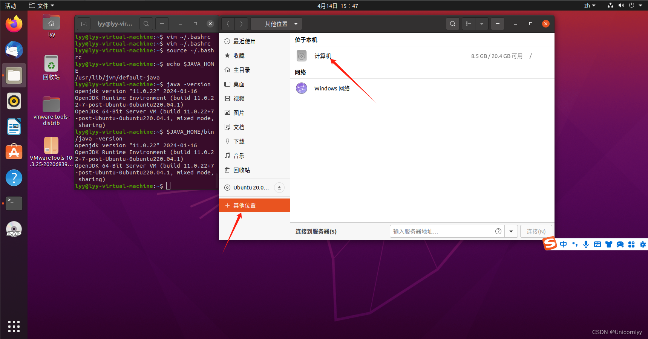Open the Sogou skin shirt icon
Screen dimensions: 648x339
pyautogui.click(x=609, y=244)
